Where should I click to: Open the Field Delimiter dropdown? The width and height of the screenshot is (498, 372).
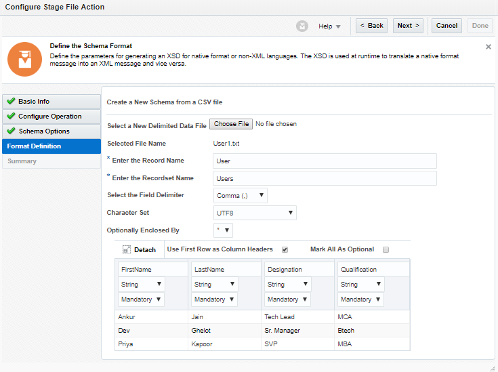point(240,195)
